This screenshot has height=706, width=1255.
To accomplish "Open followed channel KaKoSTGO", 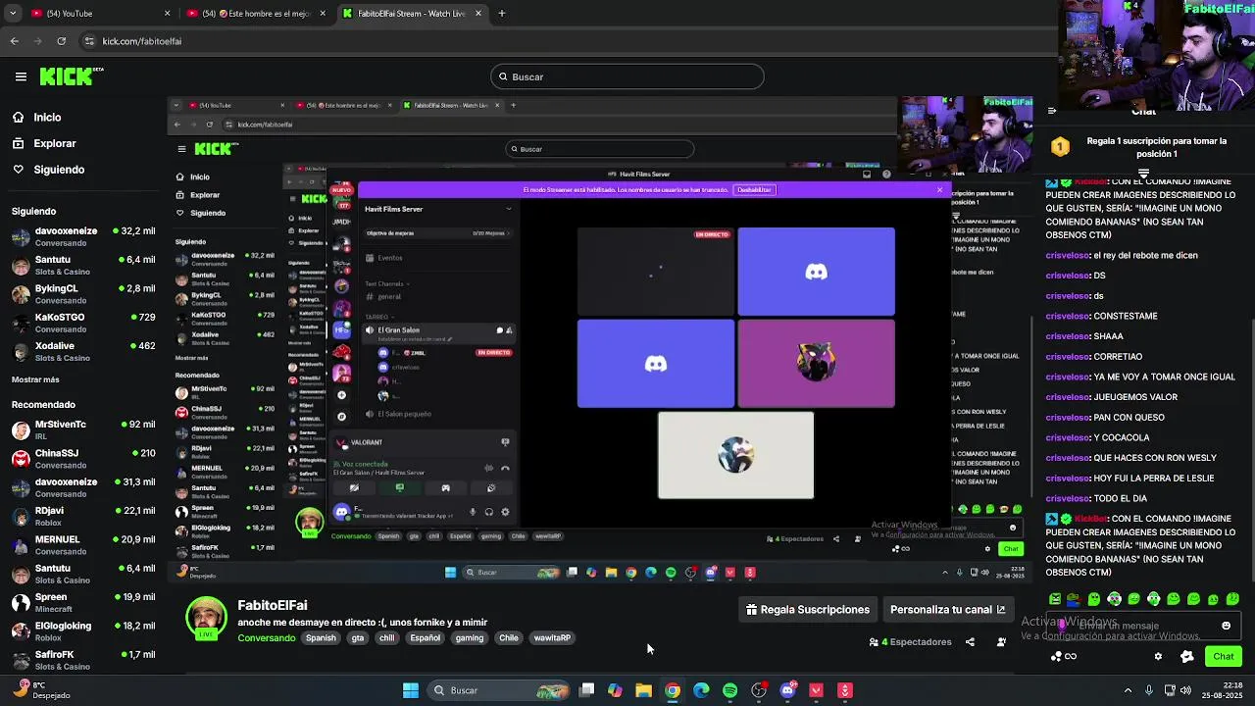I will [x=83, y=323].
